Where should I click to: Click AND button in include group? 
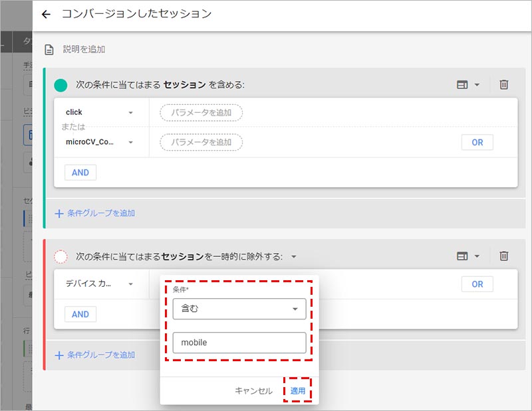click(x=80, y=172)
